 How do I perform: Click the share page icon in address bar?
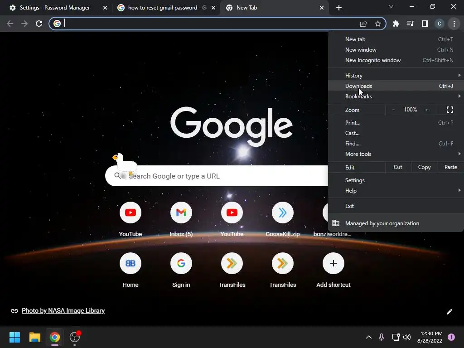click(363, 24)
